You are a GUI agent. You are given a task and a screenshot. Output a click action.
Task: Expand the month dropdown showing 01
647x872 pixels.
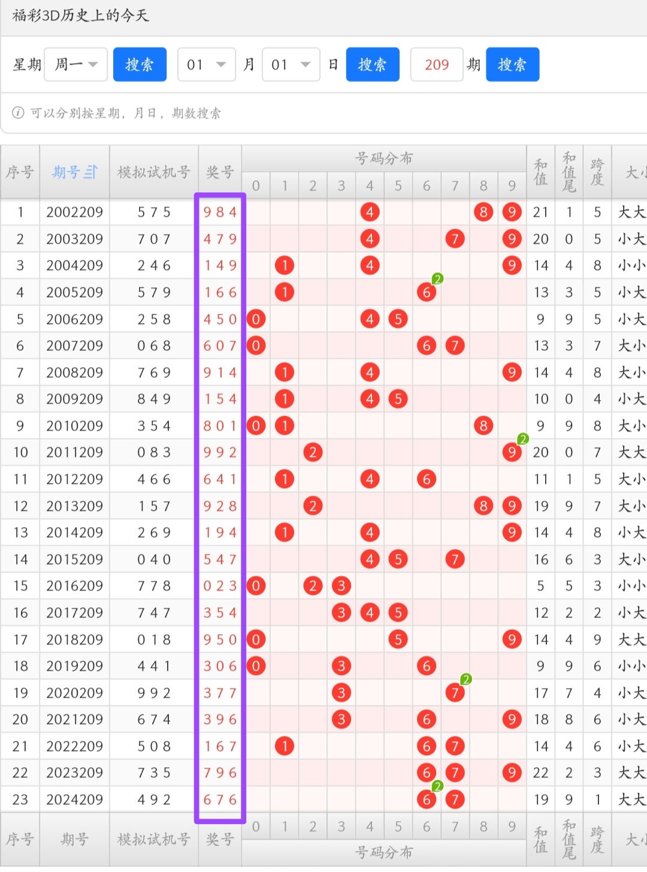tap(206, 65)
